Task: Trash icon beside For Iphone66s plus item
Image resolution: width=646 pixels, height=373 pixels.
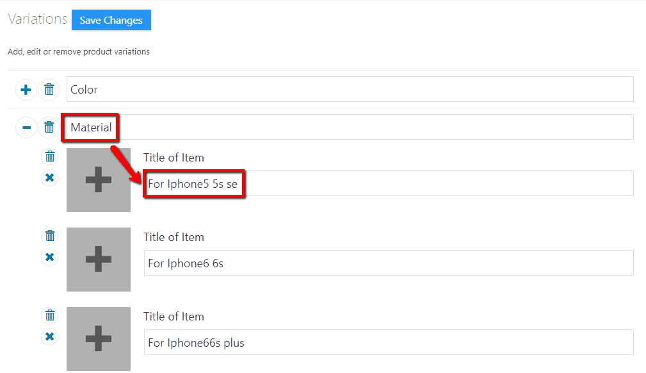Action: [50, 315]
